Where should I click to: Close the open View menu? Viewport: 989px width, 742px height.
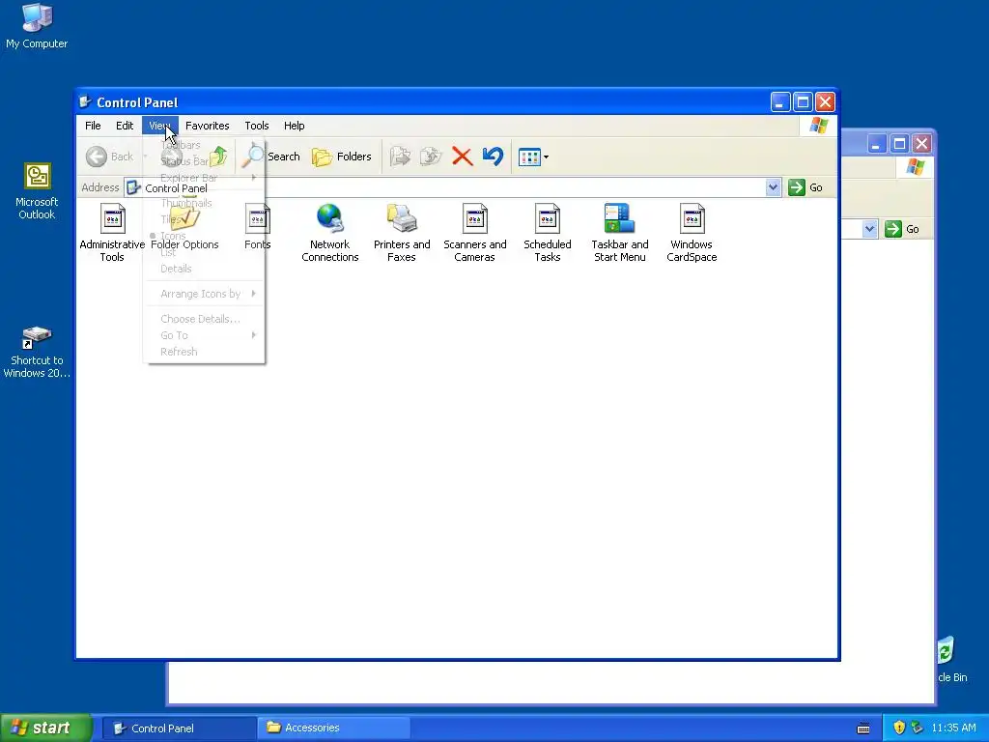[x=159, y=126]
